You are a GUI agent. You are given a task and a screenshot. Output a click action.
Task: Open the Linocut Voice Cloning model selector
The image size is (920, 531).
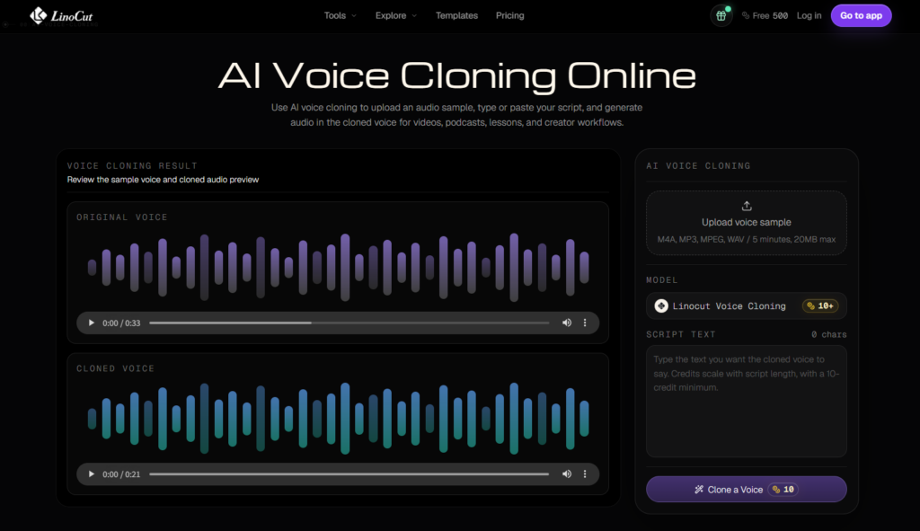click(x=747, y=305)
